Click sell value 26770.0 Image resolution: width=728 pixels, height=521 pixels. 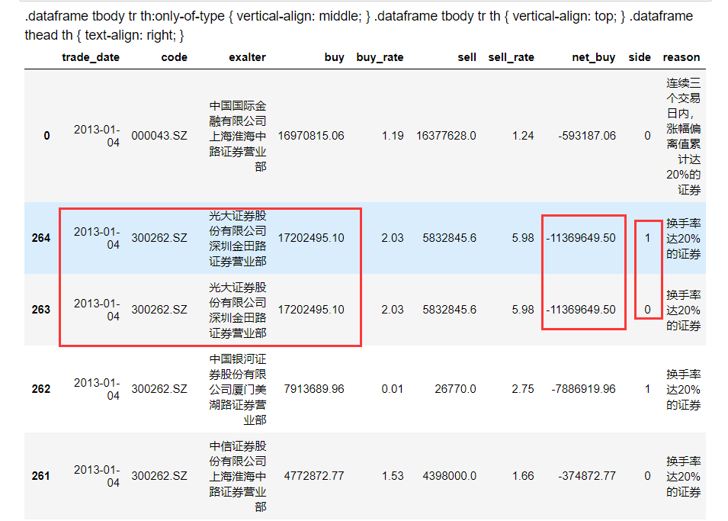click(455, 389)
